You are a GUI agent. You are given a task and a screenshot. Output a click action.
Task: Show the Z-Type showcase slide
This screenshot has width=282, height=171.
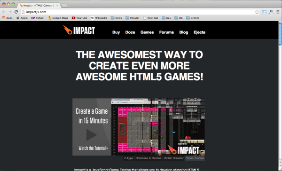coord(128,158)
